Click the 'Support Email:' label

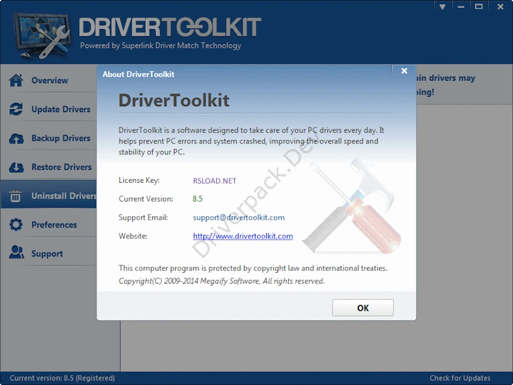point(143,217)
